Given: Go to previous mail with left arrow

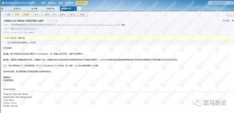Looking at the screenshot, I should pos(228,14).
